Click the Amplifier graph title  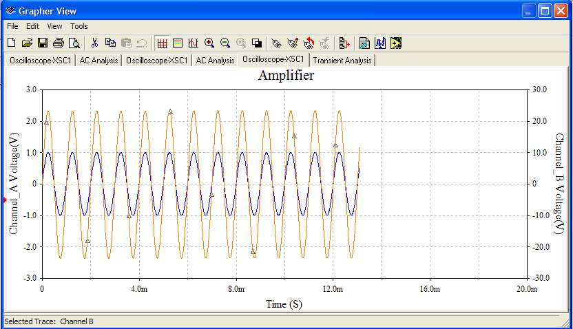coord(286,76)
